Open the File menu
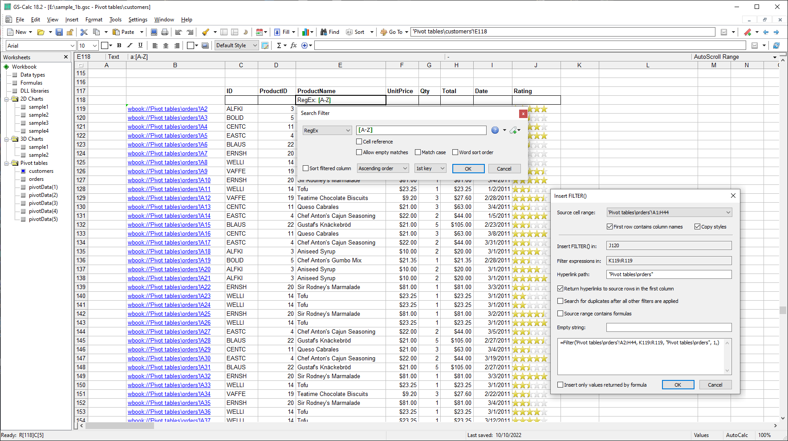Screen dimensions: 788x441 (x=20, y=20)
